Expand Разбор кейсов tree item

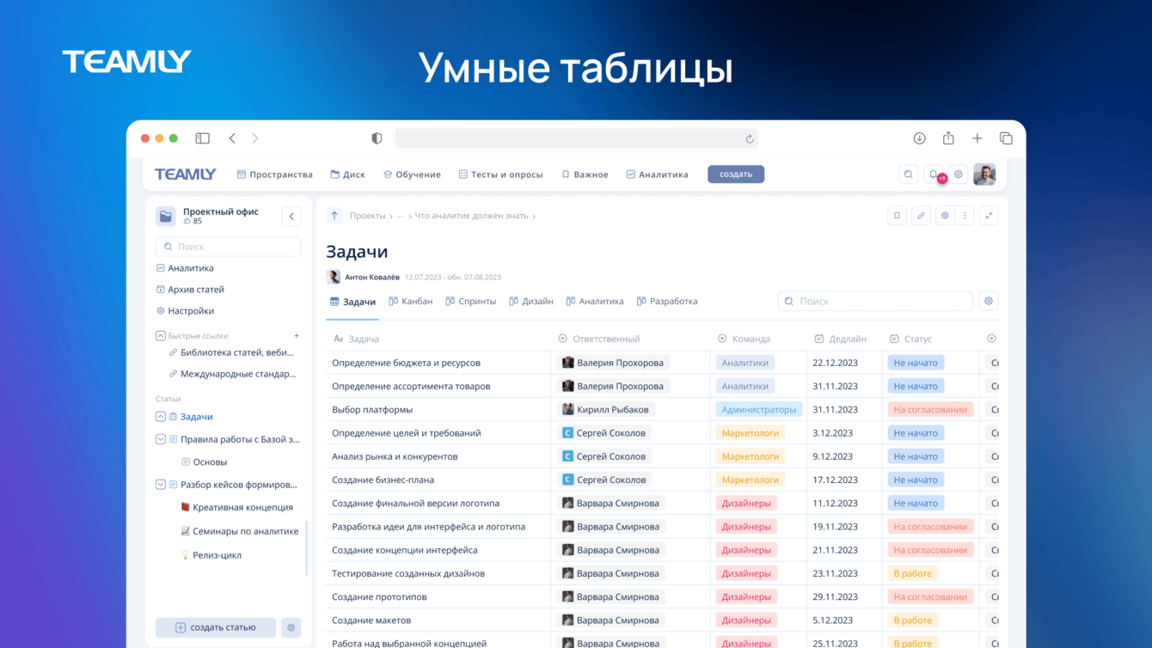tap(161, 485)
